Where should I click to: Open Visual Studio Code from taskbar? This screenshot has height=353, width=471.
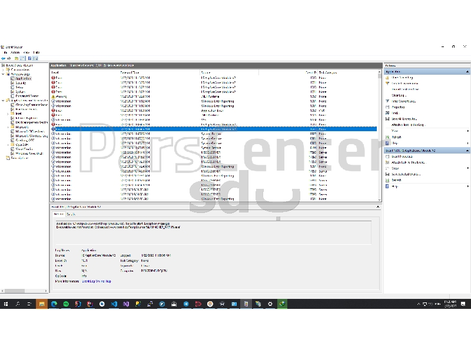pyautogui.click(x=114, y=304)
